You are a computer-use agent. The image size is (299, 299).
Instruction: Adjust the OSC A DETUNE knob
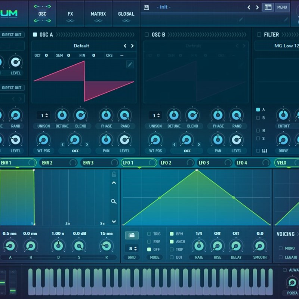coord(62,115)
